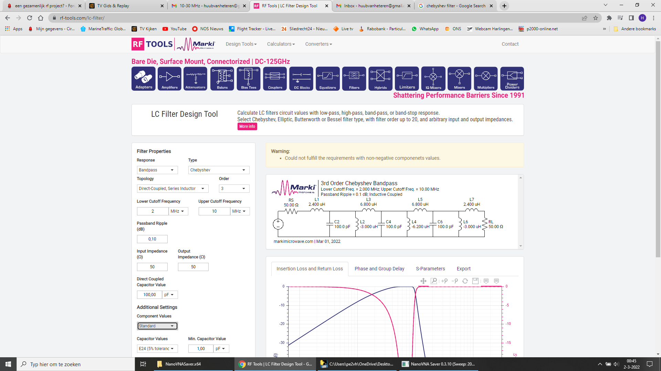
Task: Click the zoom-in magnifier on chart toolbar
Action: click(x=444, y=281)
